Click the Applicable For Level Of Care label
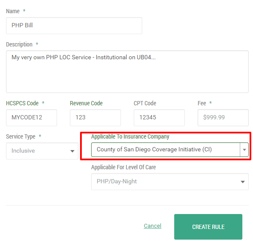Screen dimensions: 253x246 [x=124, y=167]
